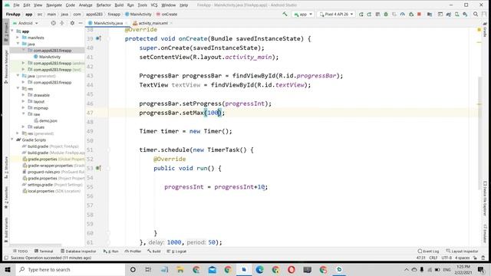Collapse the raw folder
Image resolution: width=491 pixels, height=276 pixels.
(24, 114)
